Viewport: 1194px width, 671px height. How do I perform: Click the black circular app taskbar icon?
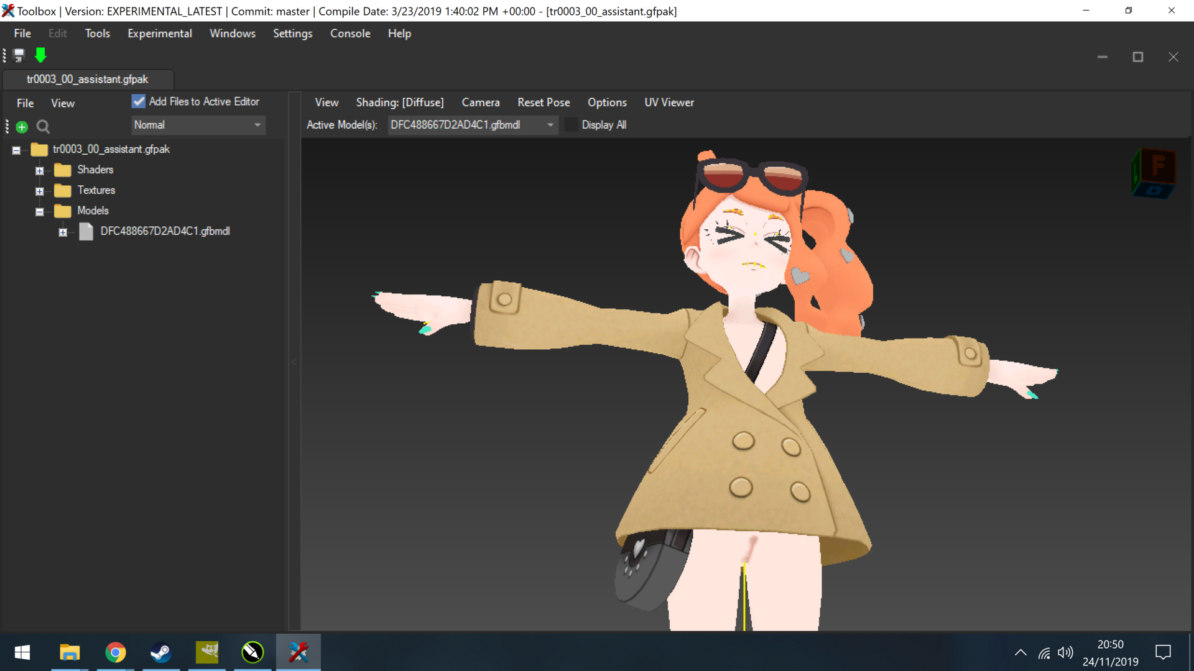252,652
